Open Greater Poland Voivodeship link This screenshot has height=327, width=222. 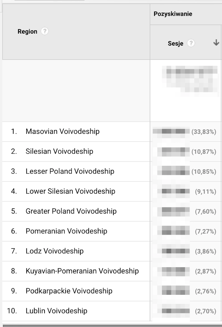[x=71, y=211]
